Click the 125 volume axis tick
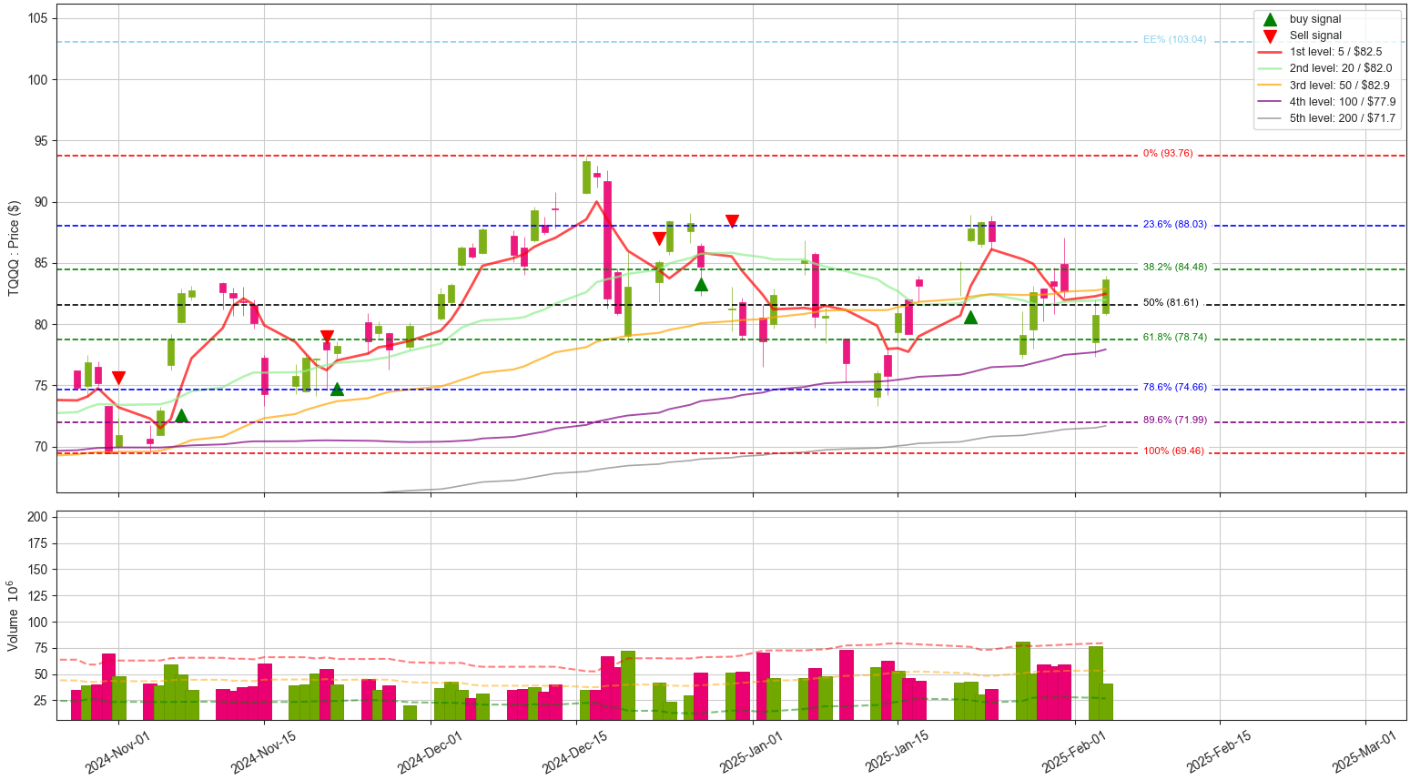 click(x=37, y=595)
